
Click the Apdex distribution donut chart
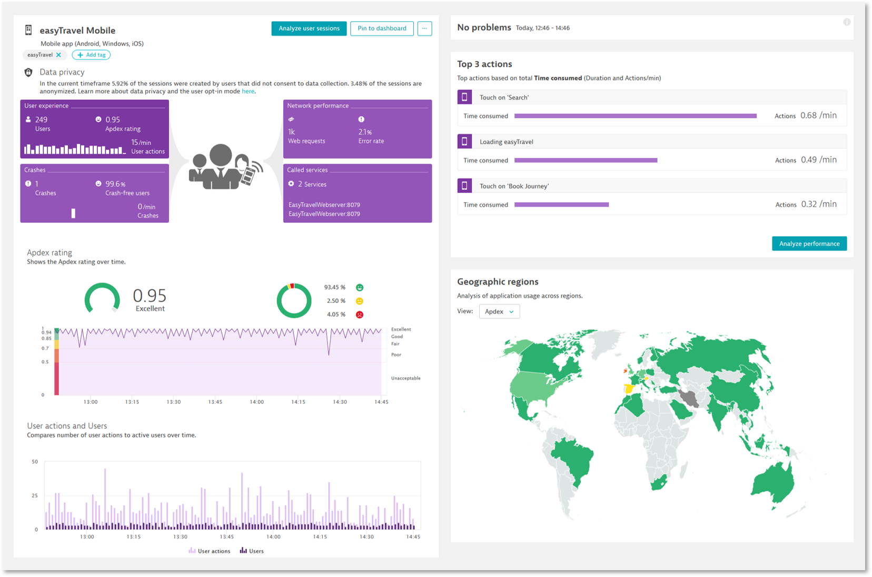coord(294,300)
